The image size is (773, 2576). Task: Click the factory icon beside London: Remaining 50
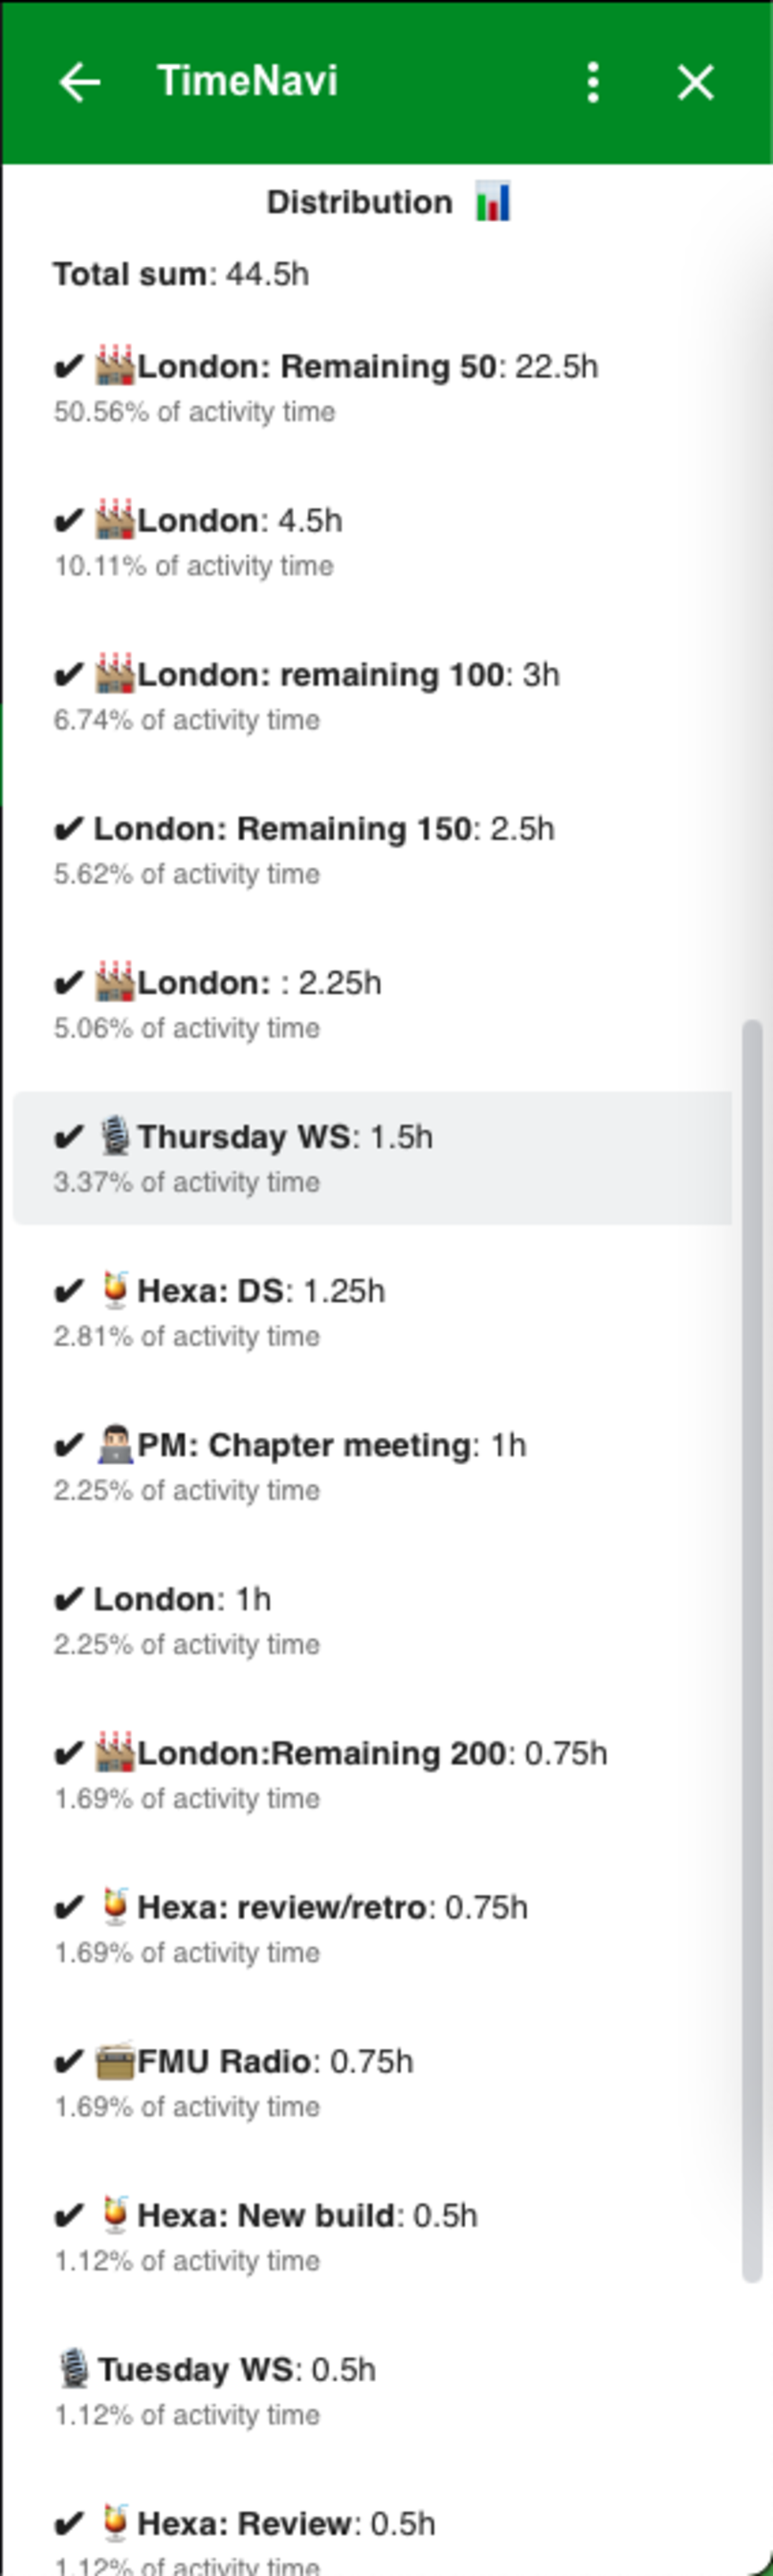114,365
